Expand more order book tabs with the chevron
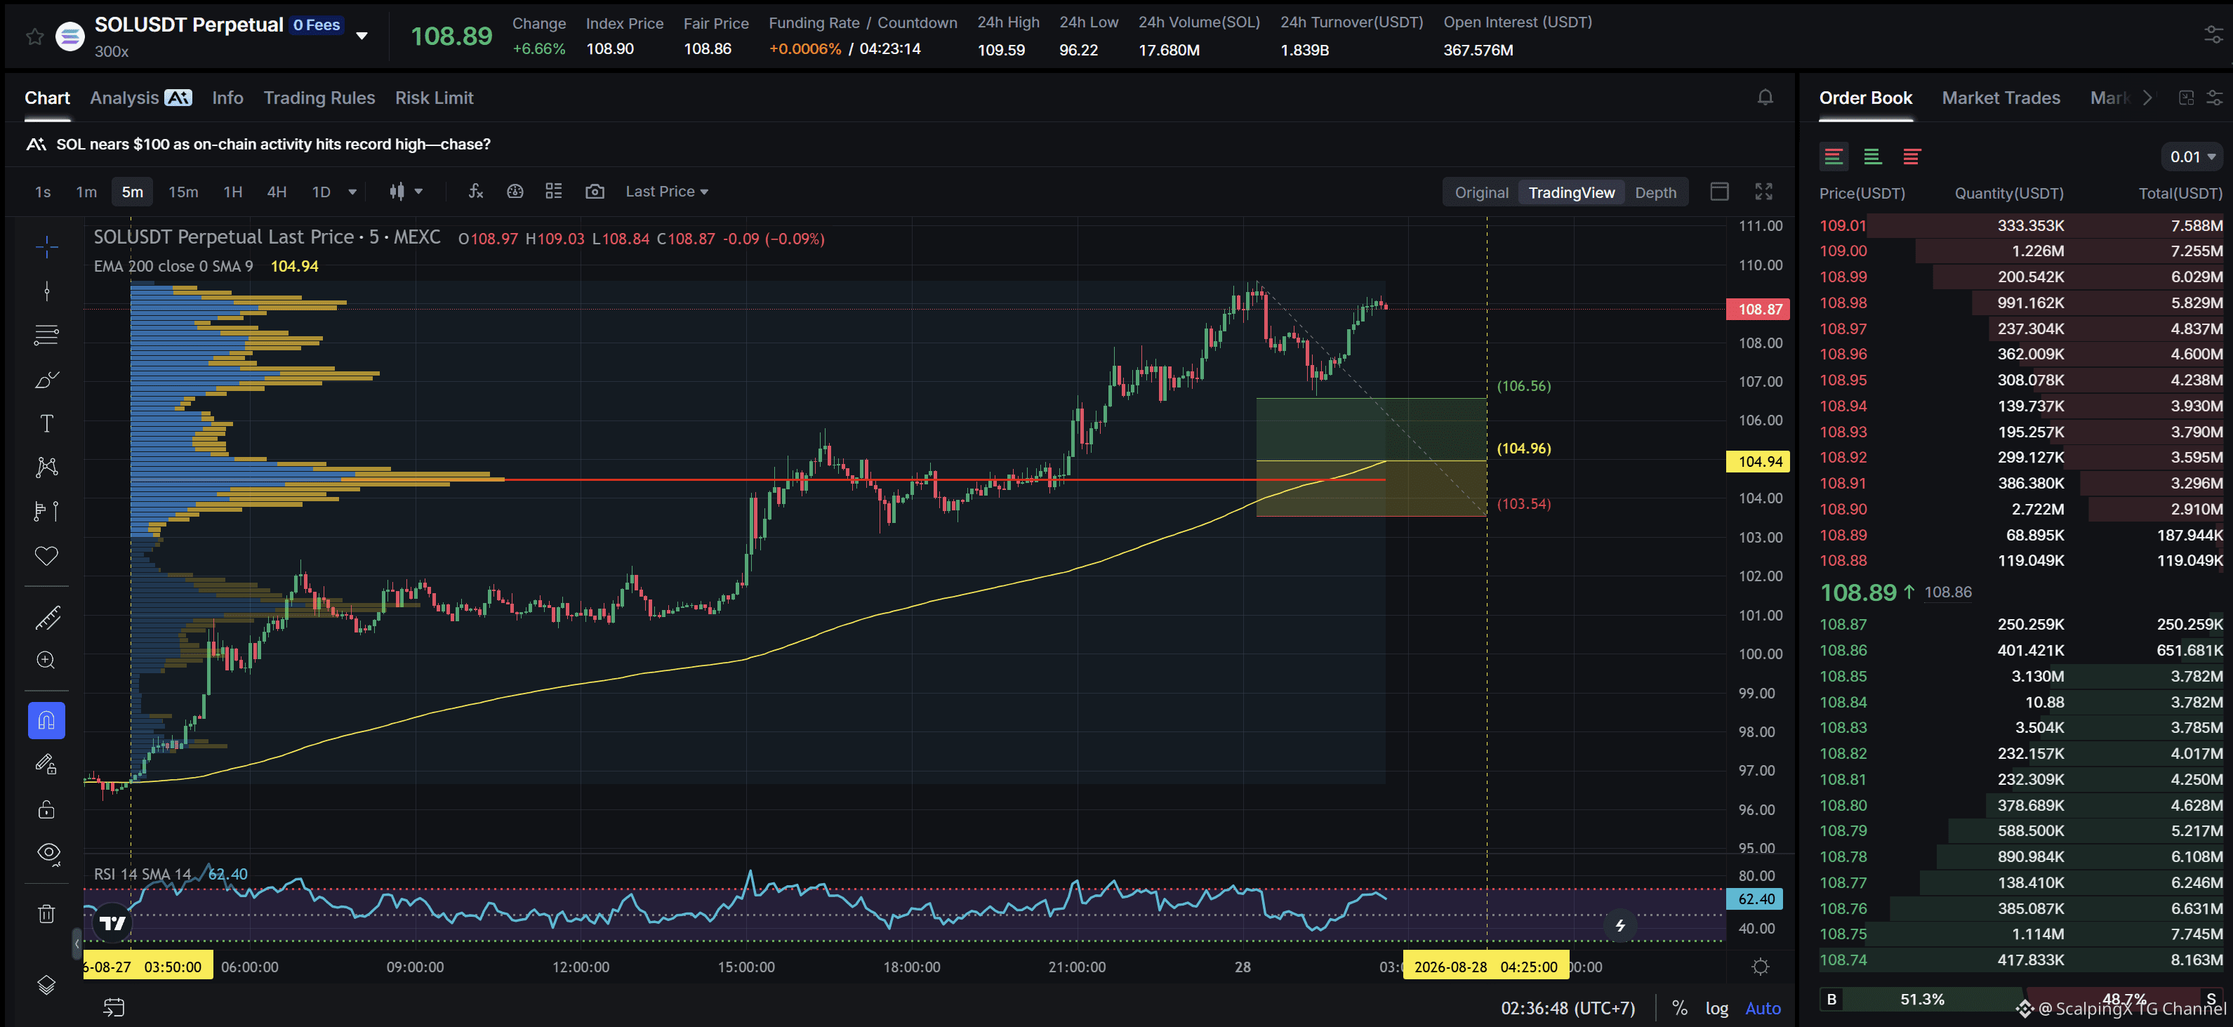The image size is (2233, 1027). pyautogui.click(x=2147, y=98)
